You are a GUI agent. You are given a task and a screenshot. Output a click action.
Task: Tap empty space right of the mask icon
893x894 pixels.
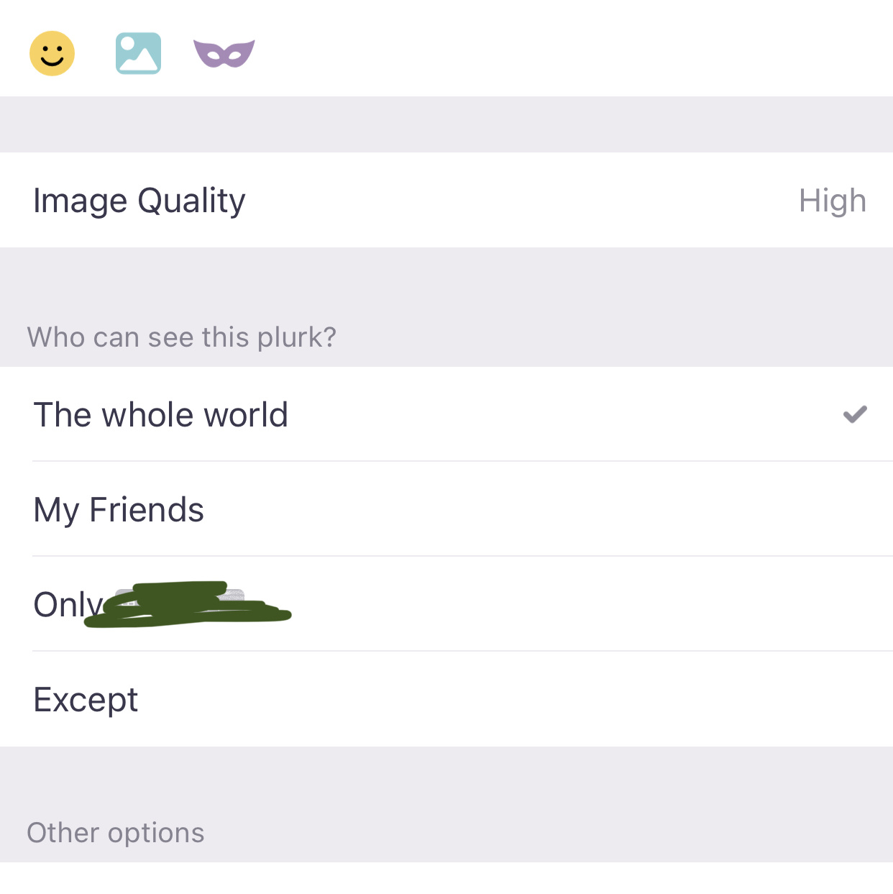click(x=575, y=48)
